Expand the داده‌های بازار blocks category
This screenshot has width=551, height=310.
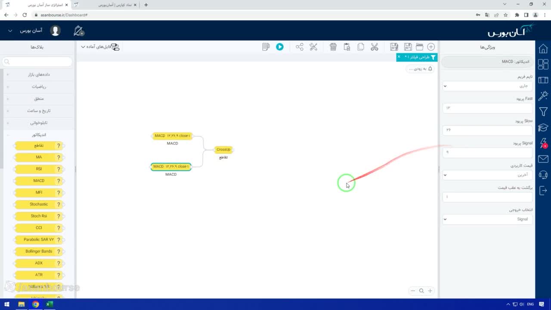click(39, 74)
